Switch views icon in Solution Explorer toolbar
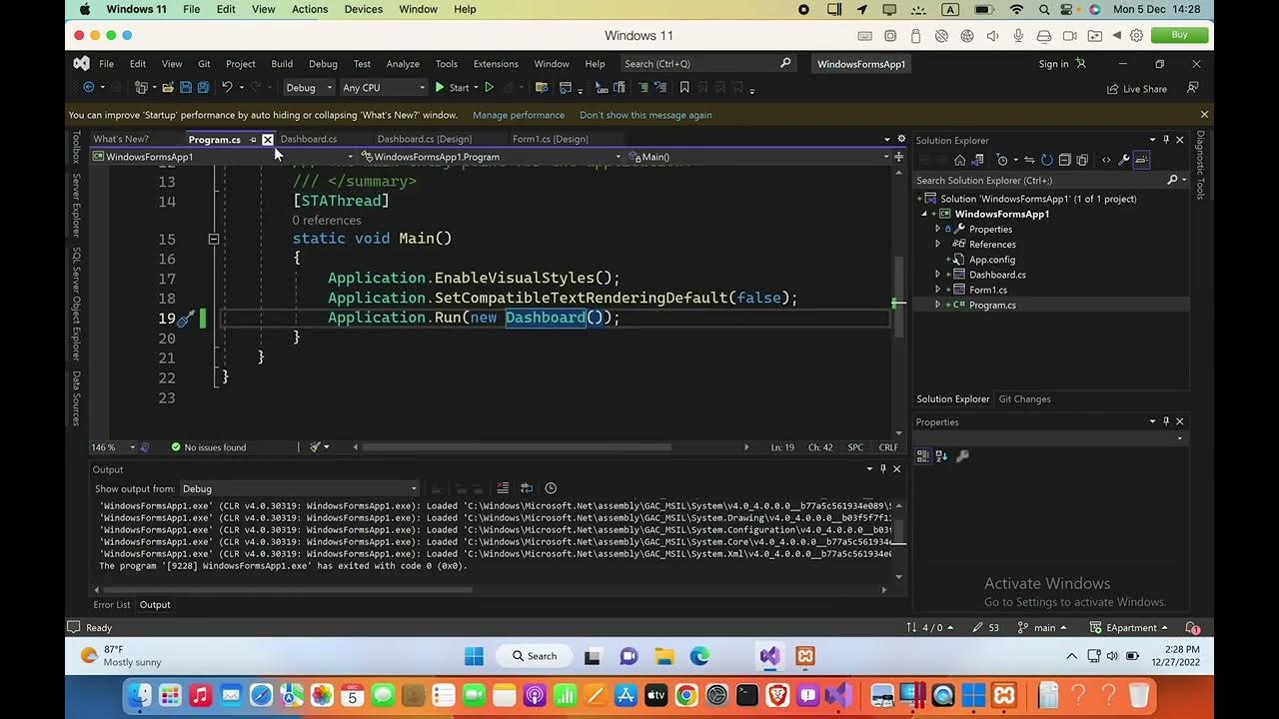The height and width of the screenshot is (719, 1279). [977, 160]
